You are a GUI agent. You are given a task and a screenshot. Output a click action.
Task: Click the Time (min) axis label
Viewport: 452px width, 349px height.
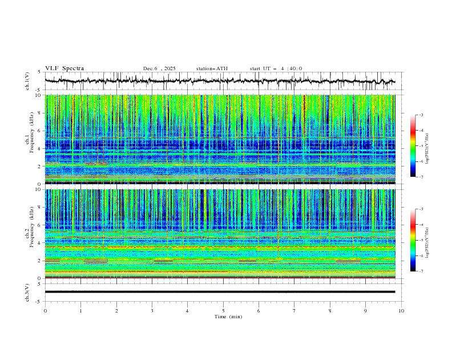pyautogui.click(x=228, y=316)
